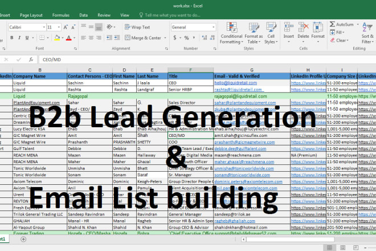Viewport: 376px width, 251px height.
Task: Expand the AutoSum dropdown arrow
Action: pyautogui.click(x=358, y=25)
